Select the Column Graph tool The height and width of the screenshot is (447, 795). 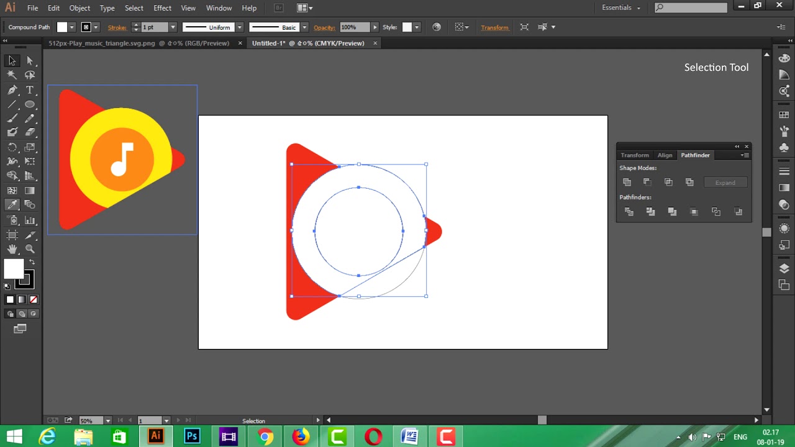tap(30, 220)
